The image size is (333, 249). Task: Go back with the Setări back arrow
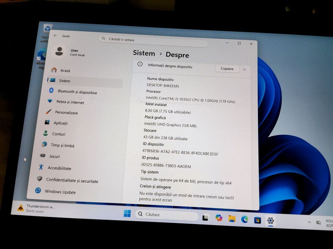pos(55,36)
